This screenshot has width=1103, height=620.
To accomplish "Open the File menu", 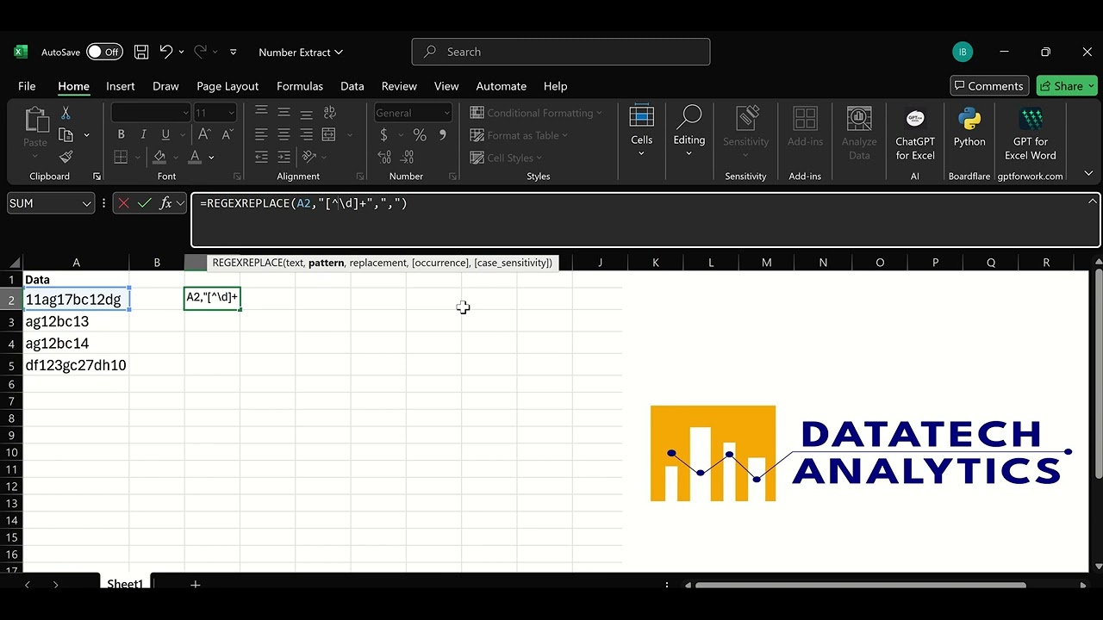I will (x=27, y=86).
